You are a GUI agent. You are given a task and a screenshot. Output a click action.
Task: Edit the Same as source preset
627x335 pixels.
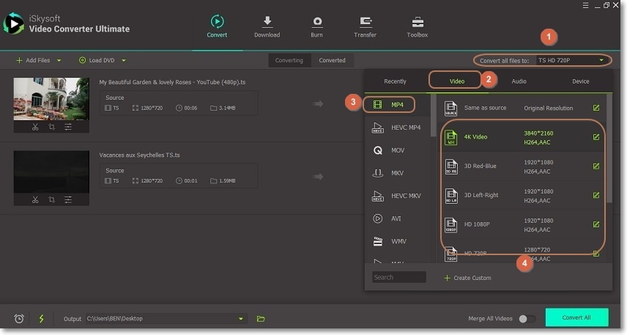[x=596, y=108]
